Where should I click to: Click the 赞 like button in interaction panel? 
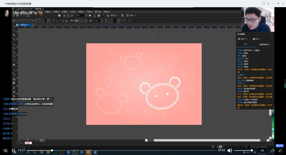pos(255,39)
